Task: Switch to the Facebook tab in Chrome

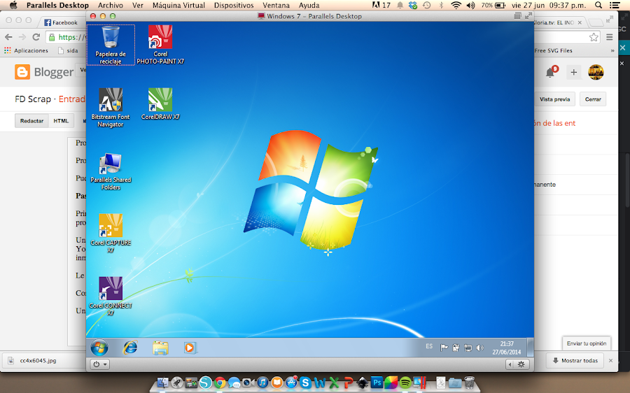Action: click(61, 22)
